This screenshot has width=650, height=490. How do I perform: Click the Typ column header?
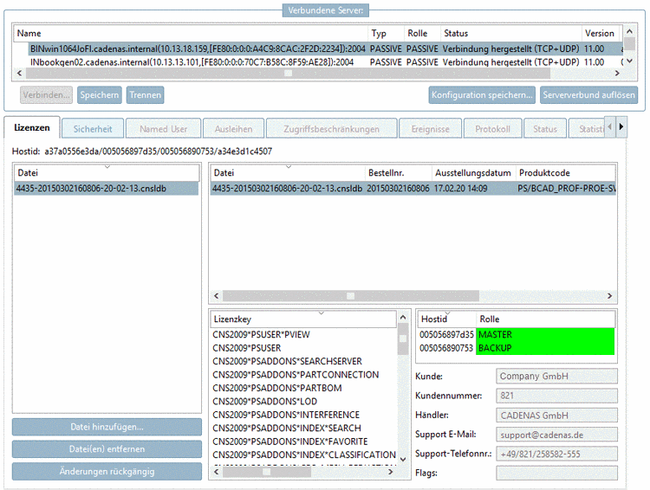(x=386, y=33)
